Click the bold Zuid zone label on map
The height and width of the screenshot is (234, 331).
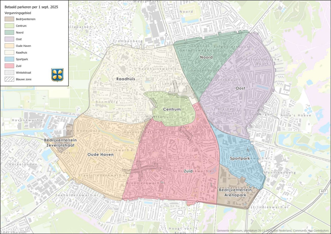(188, 171)
